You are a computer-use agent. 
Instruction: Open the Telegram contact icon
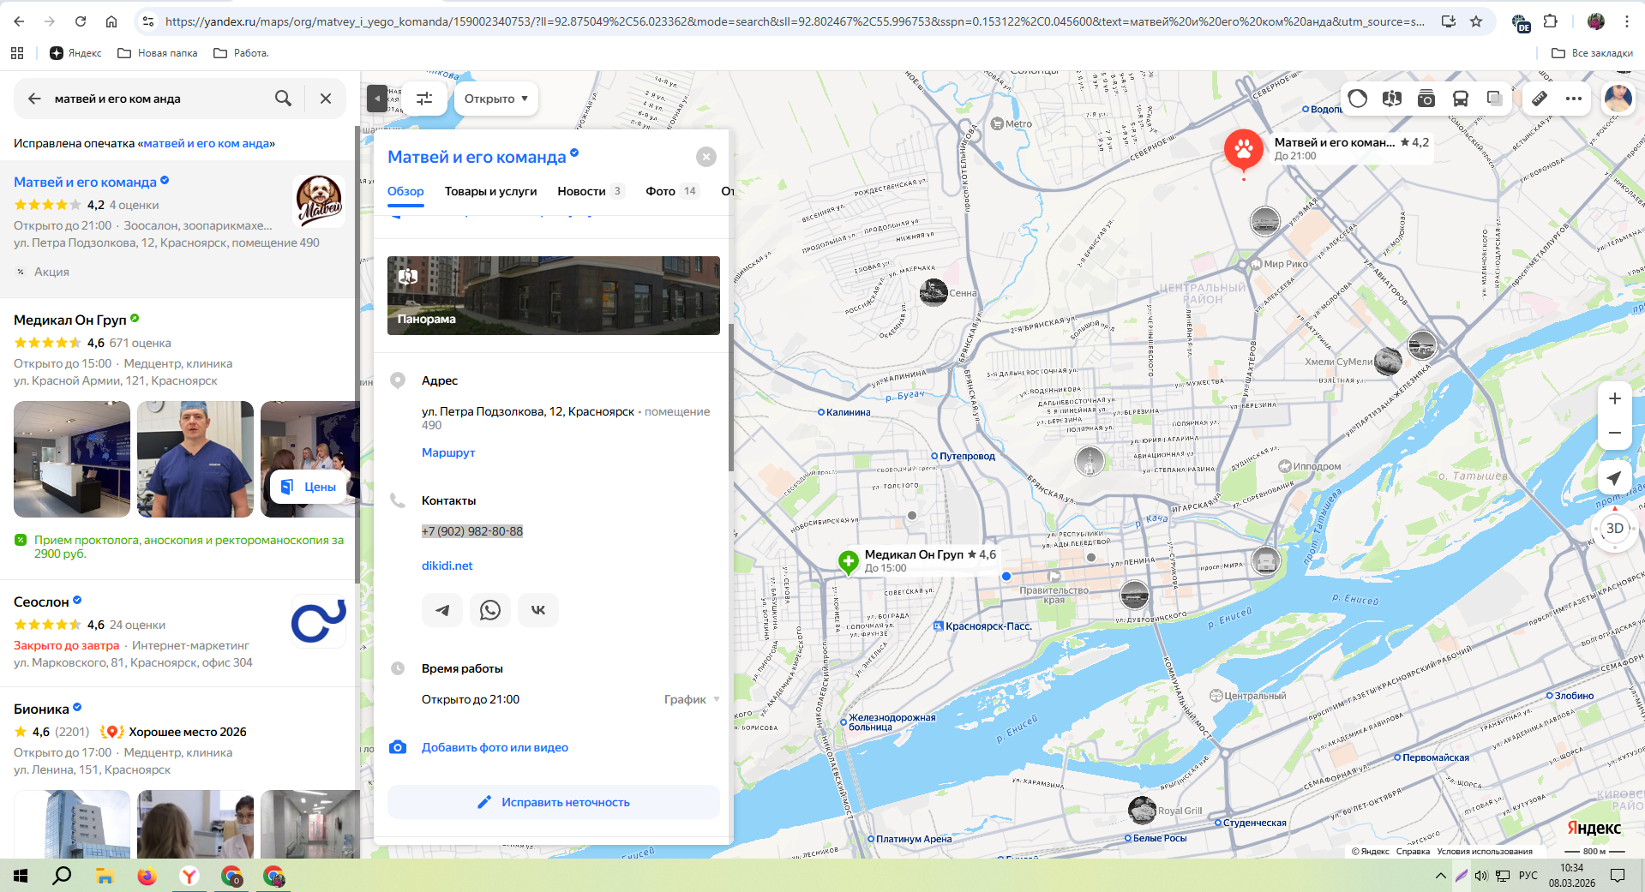[x=442, y=610]
